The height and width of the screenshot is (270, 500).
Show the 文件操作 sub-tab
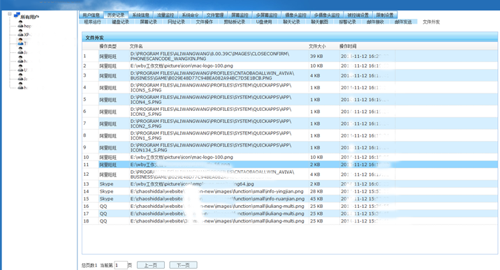click(x=205, y=22)
